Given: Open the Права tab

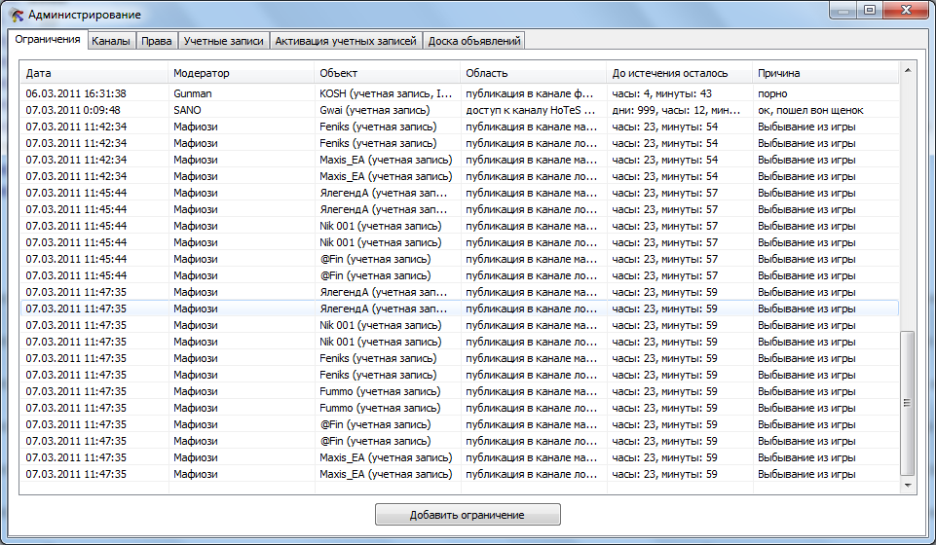Looking at the screenshot, I should (x=156, y=41).
